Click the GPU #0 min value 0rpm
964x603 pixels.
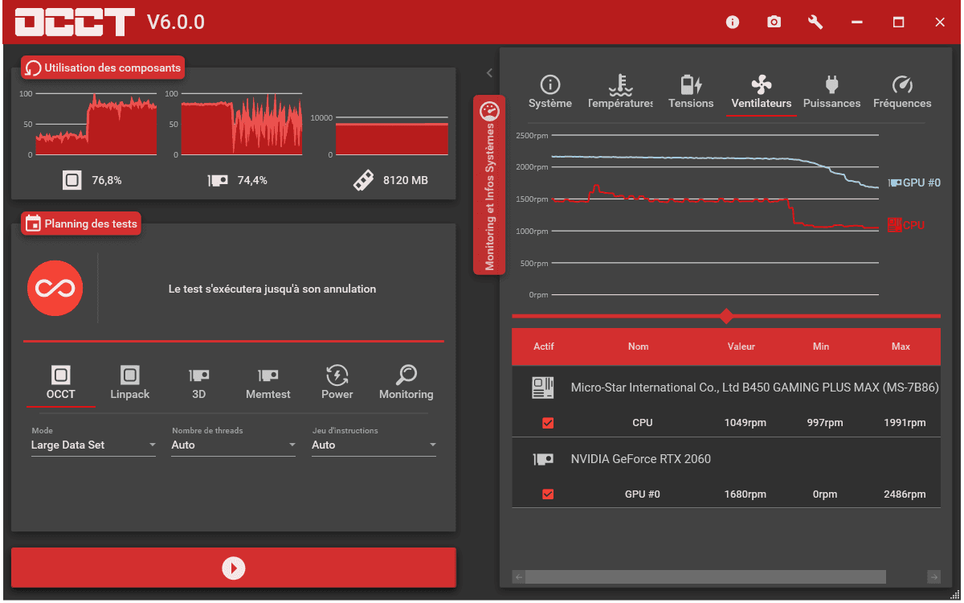(x=825, y=494)
